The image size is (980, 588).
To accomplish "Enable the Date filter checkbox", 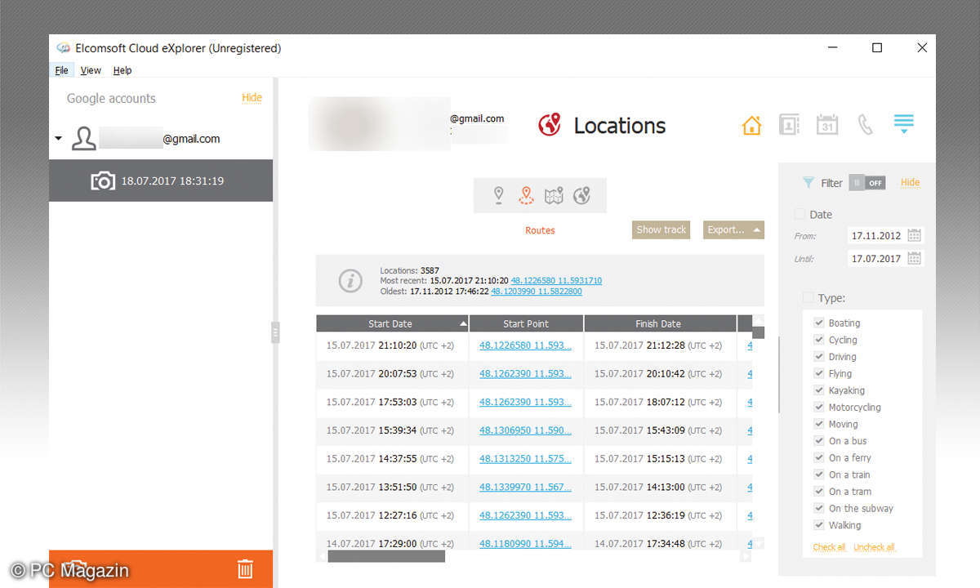I will pyautogui.click(x=800, y=214).
